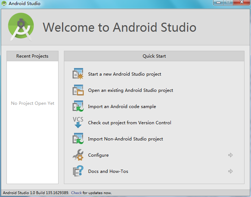Image resolution: width=251 pixels, height=197 pixels.
Task: Click the large Android Studio logo
Action: click(21, 27)
